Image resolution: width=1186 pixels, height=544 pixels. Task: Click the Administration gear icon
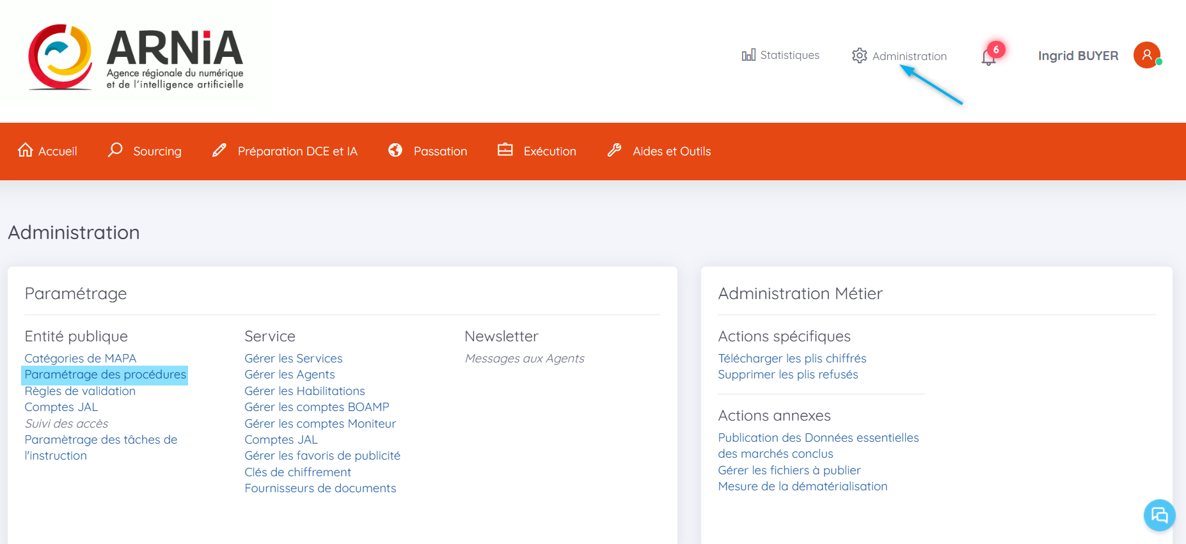click(859, 56)
